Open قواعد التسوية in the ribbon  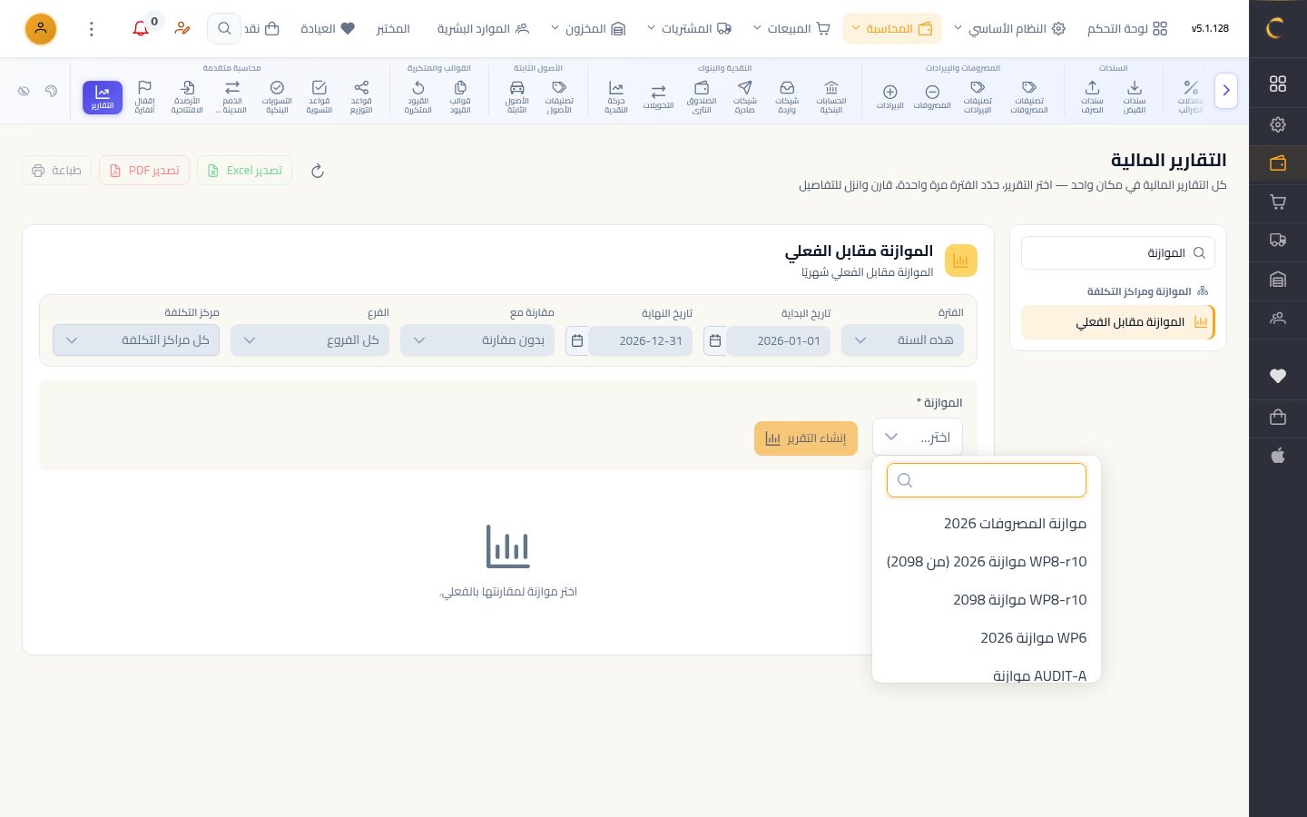(319, 97)
